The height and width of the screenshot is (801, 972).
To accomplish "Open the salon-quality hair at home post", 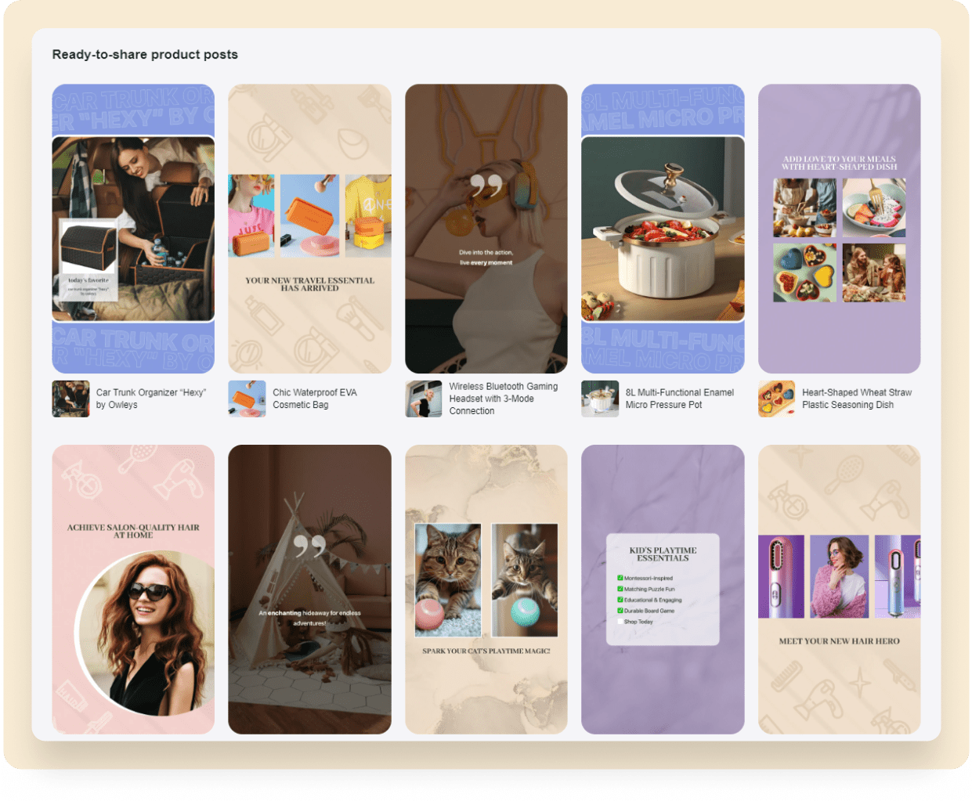I will [133, 589].
